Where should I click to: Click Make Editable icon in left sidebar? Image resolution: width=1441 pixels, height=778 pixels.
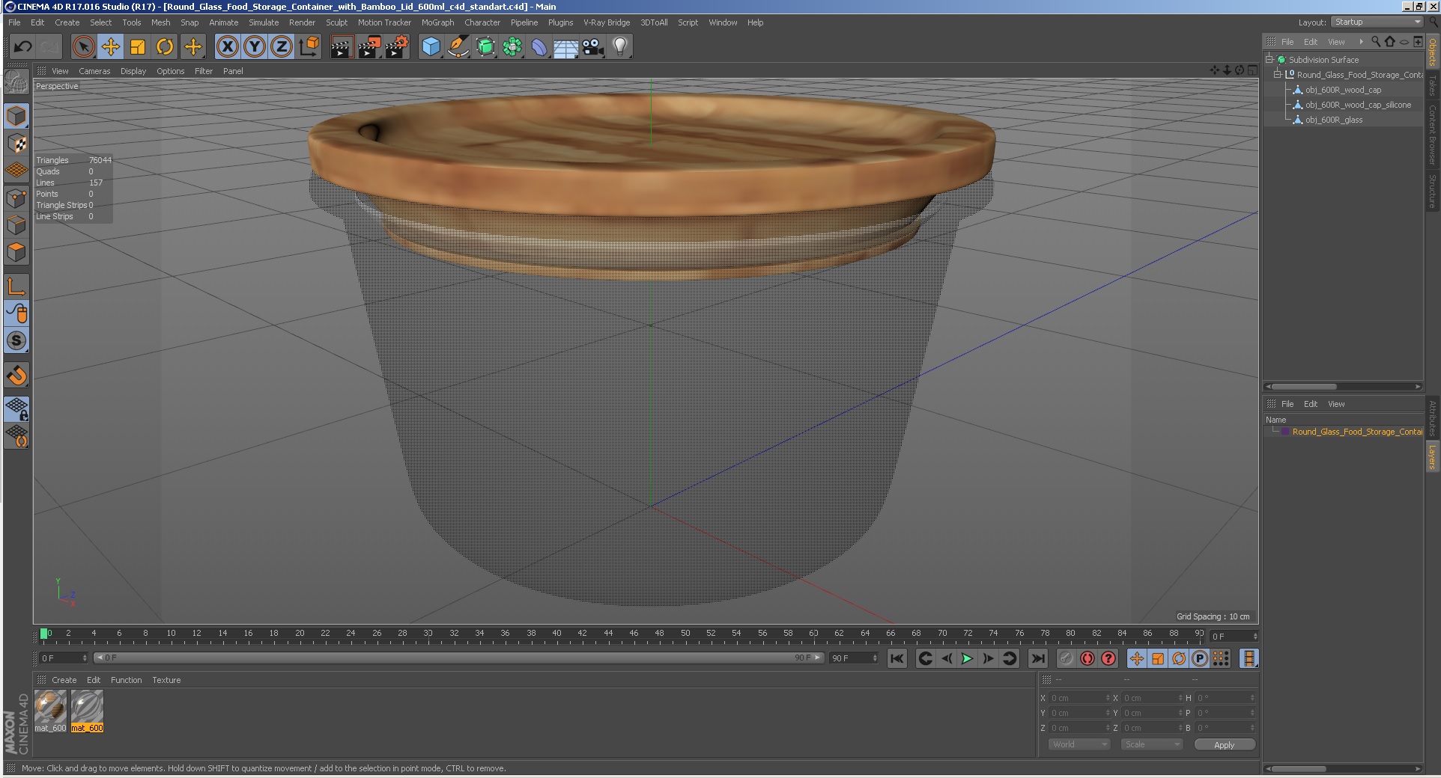click(x=16, y=82)
